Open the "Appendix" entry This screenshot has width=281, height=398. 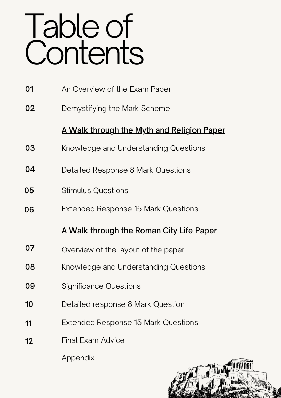coord(78,358)
